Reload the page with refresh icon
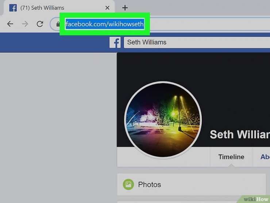Image resolution: width=270 pixels, height=203 pixels. 40,24
